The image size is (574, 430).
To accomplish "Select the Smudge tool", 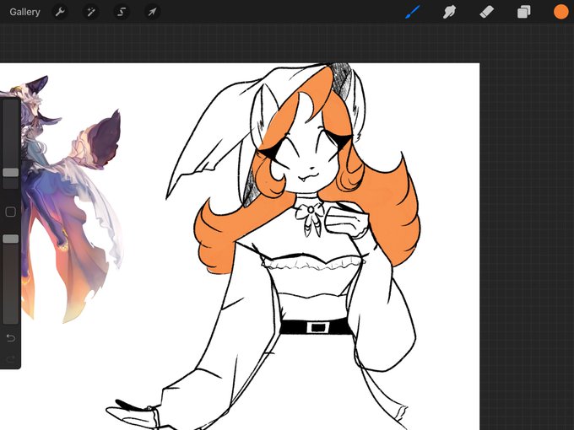I will (450, 12).
